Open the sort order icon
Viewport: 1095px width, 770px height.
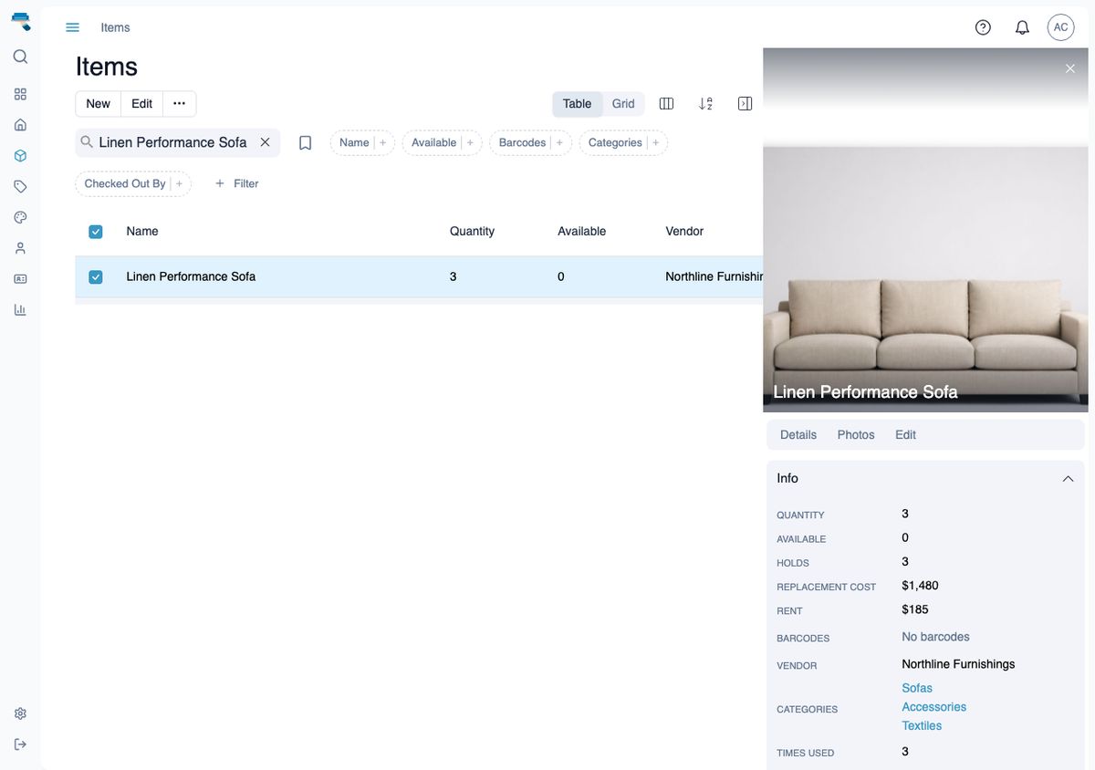(x=705, y=104)
